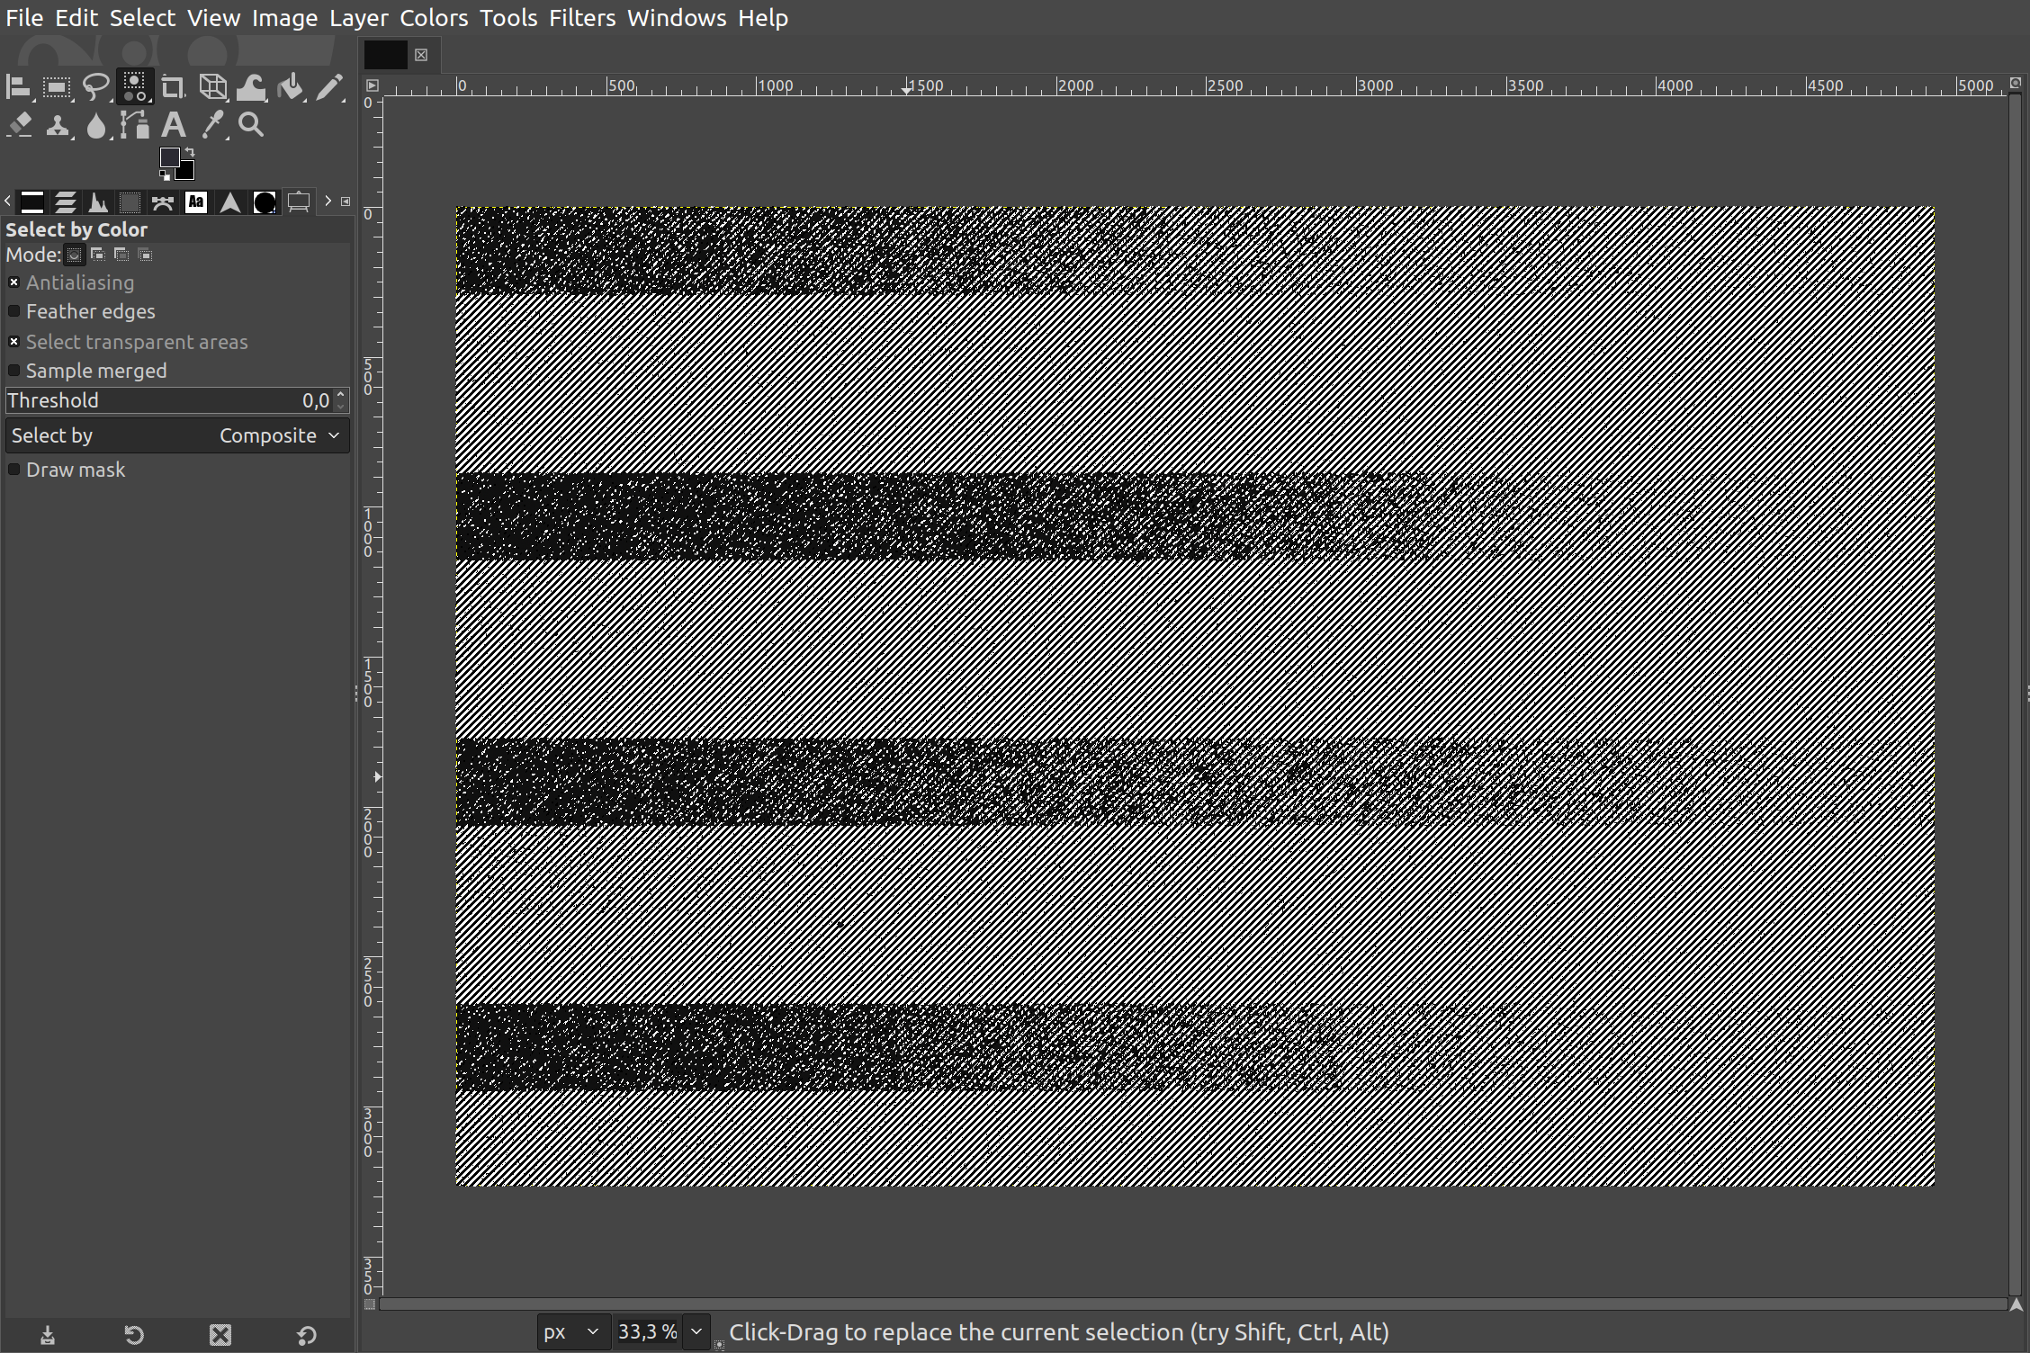The height and width of the screenshot is (1353, 2030).
Task: Select the Rectangle Select tool
Action: pyautogui.click(x=57, y=87)
